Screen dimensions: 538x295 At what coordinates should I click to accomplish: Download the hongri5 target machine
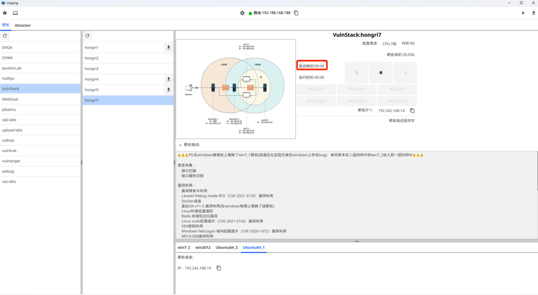point(168,90)
